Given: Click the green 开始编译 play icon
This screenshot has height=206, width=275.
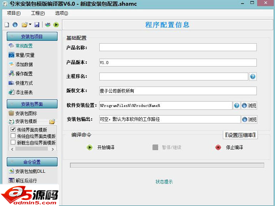Looking at the screenshot, I should point(90,147).
